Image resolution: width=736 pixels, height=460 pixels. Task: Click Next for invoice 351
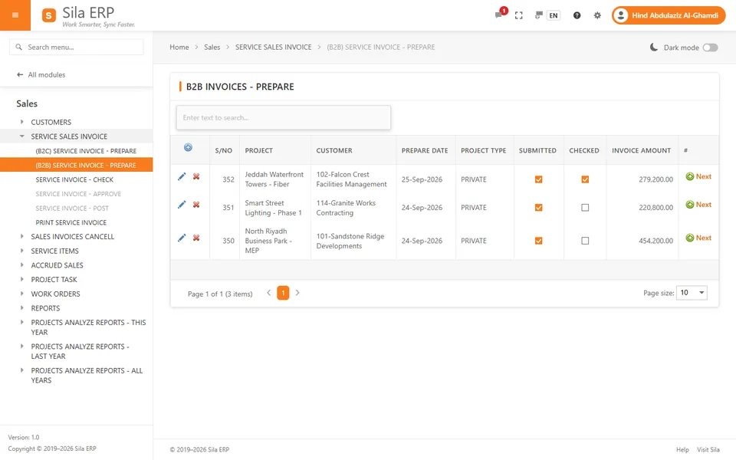point(698,205)
